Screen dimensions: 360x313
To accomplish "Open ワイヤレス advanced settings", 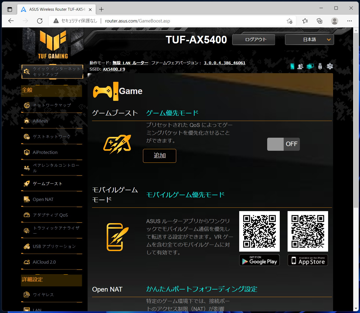I will [x=43, y=295].
